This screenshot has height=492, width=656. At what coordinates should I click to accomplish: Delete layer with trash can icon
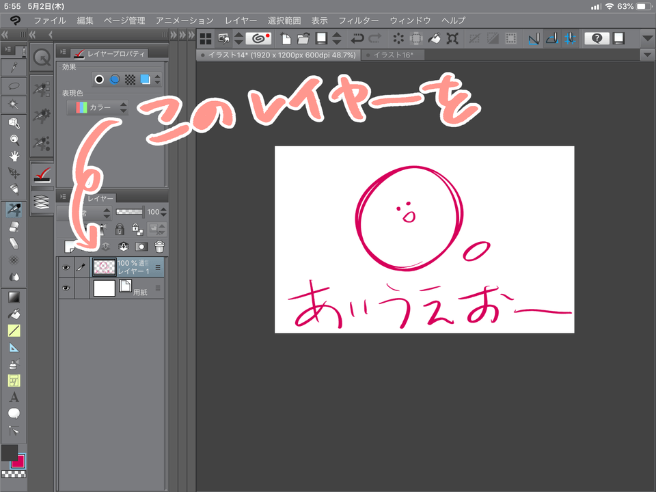(x=159, y=247)
